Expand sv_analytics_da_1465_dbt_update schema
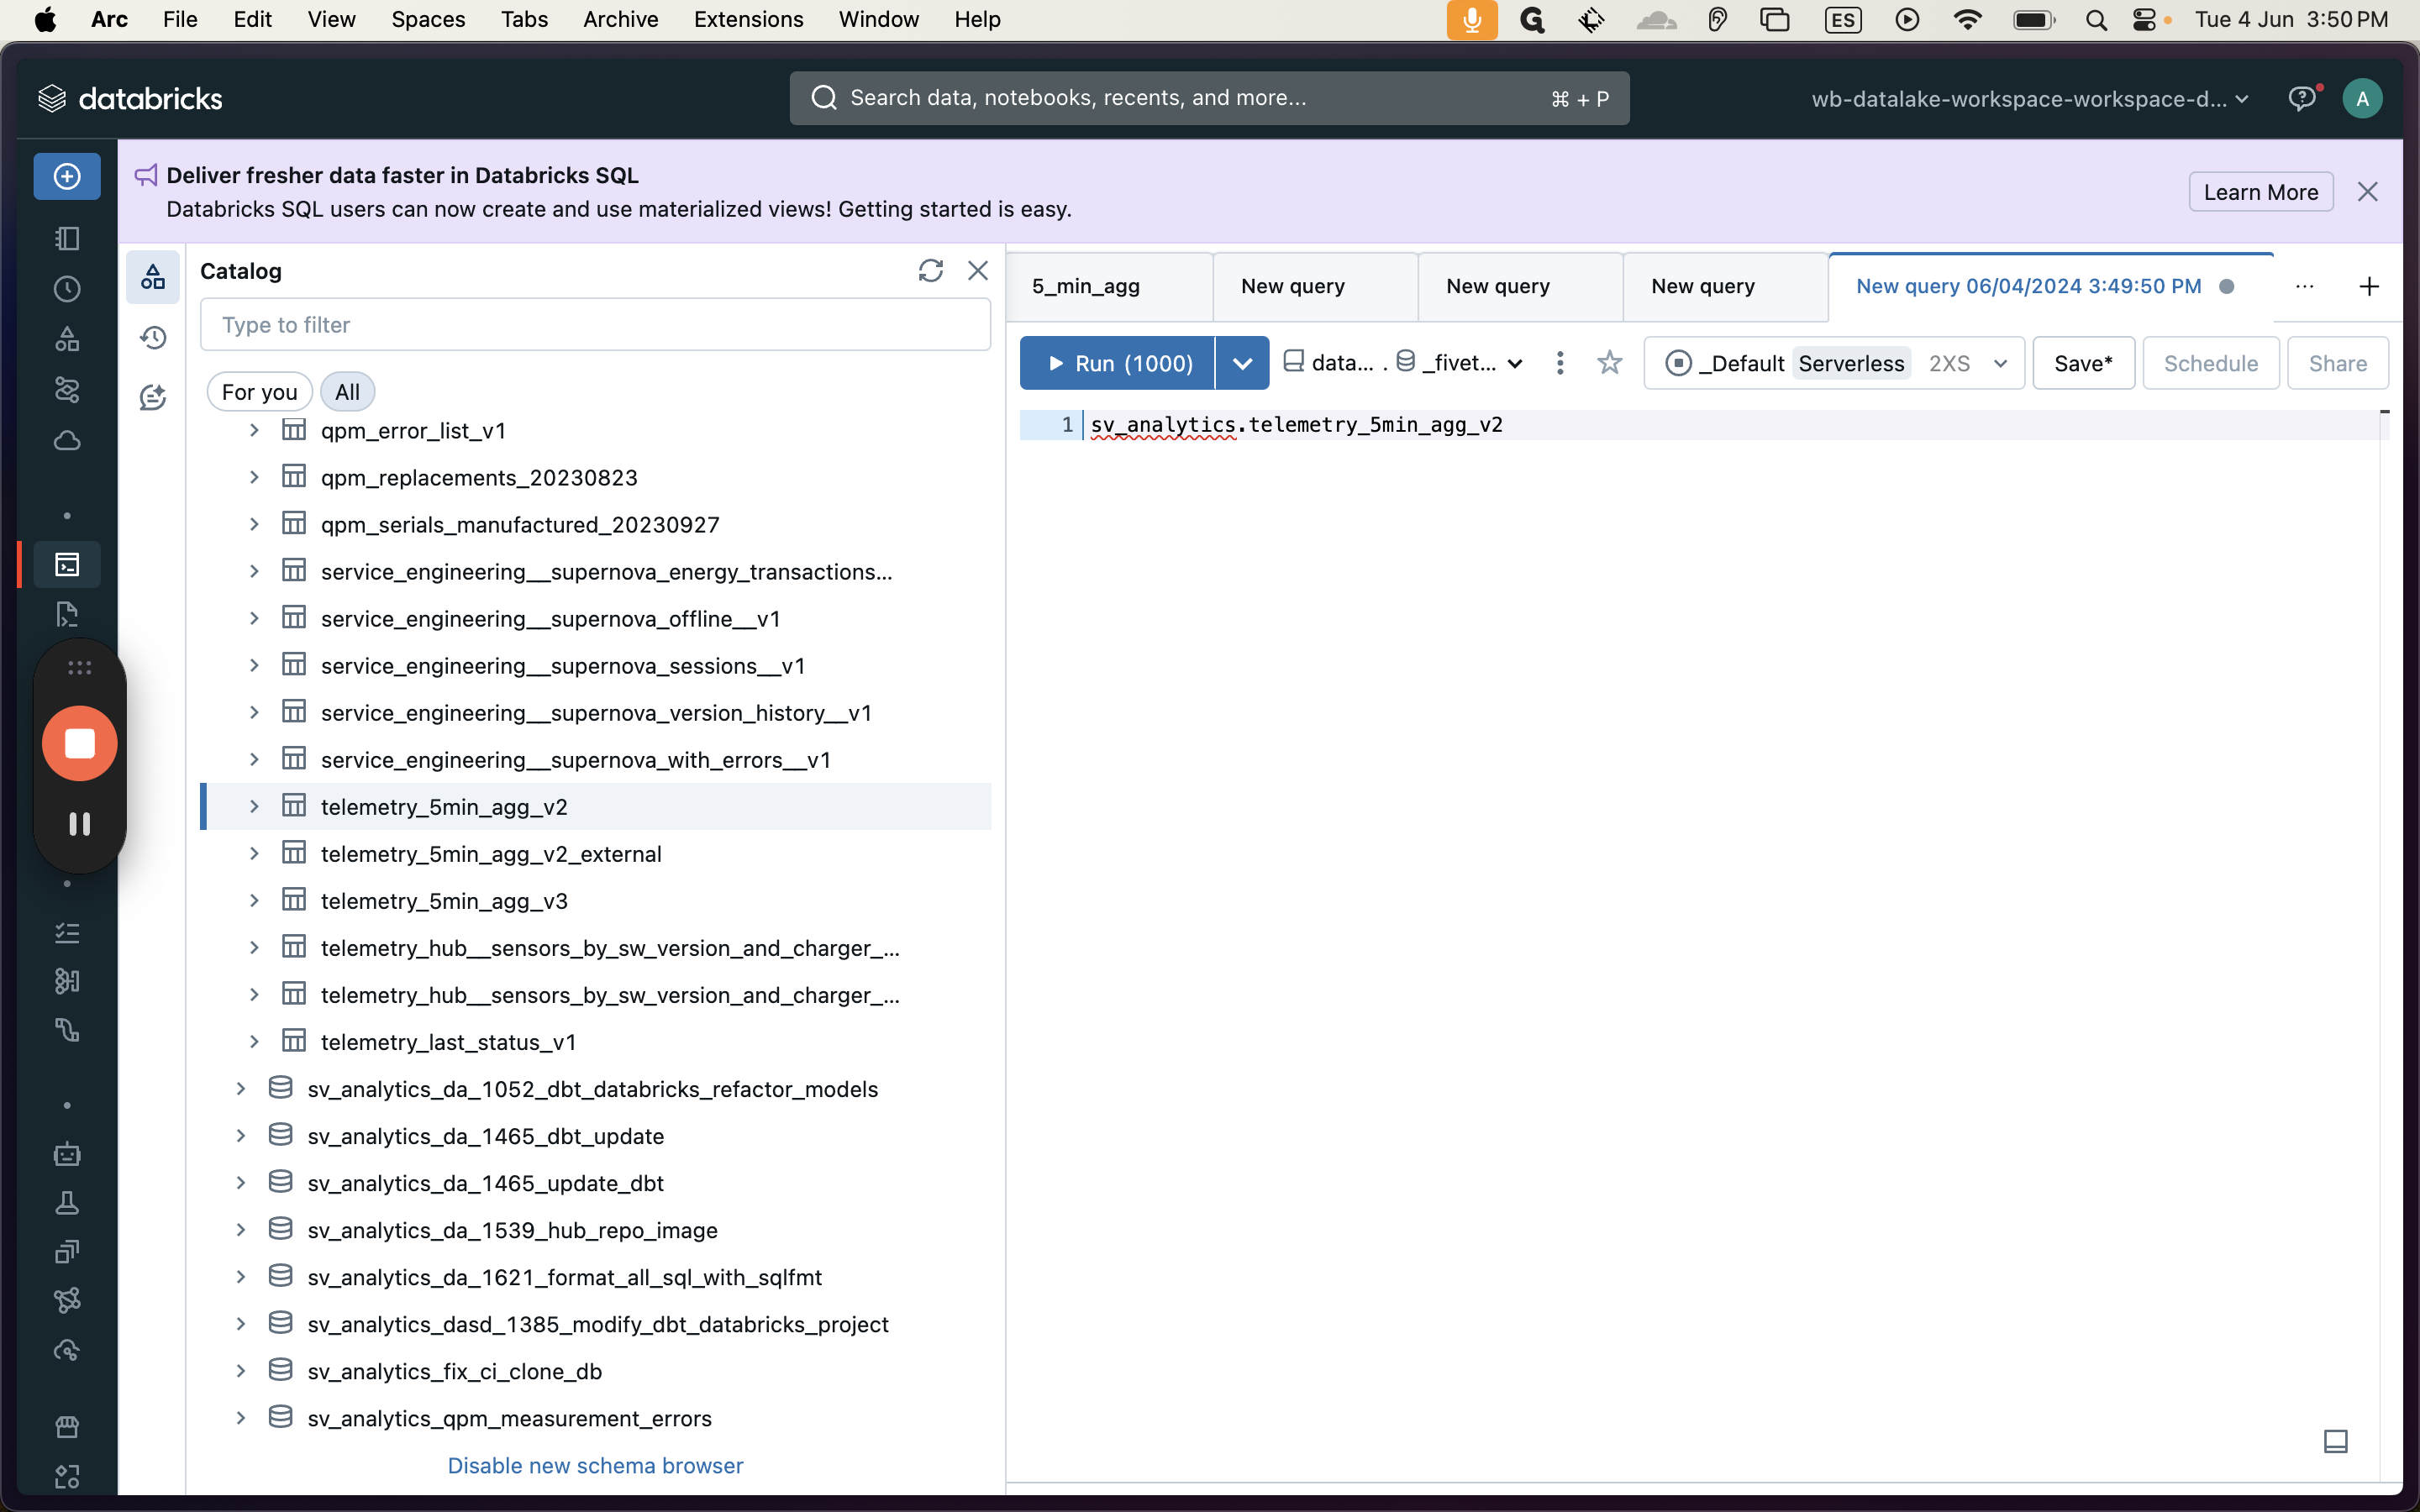Viewport: 2420px width, 1512px height. click(x=241, y=1136)
